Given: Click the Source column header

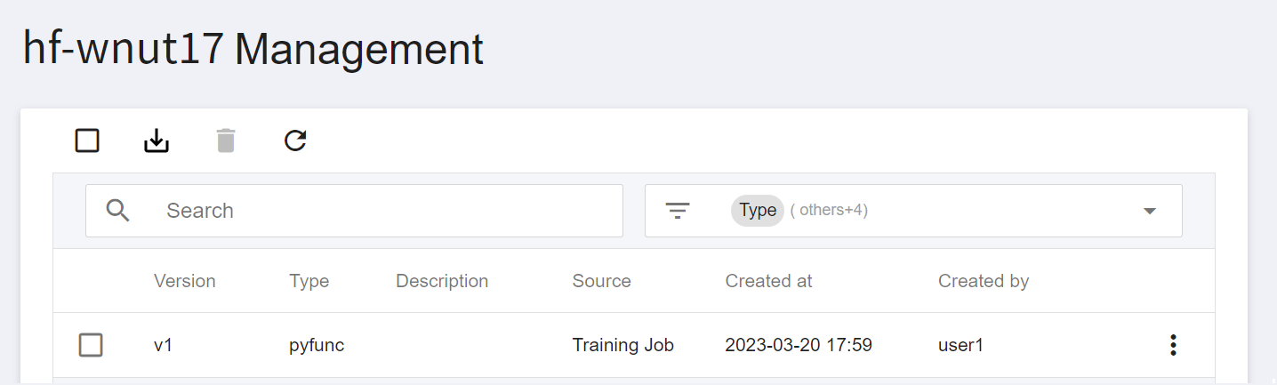Looking at the screenshot, I should tap(602, 281).
